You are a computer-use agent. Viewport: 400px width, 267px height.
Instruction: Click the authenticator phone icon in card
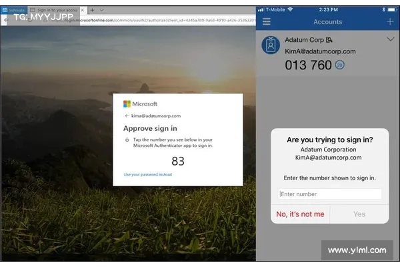point(127,140)
